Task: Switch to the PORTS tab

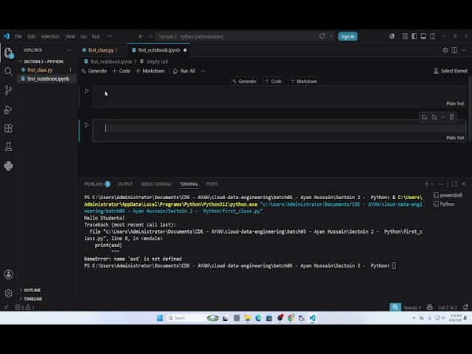Action: pyautogui.click(x=212, y=184)
